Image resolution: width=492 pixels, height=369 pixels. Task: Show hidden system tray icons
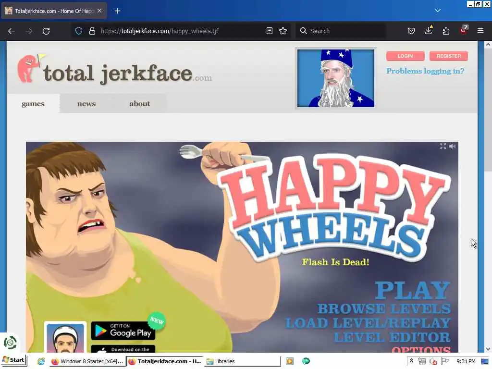411,361
